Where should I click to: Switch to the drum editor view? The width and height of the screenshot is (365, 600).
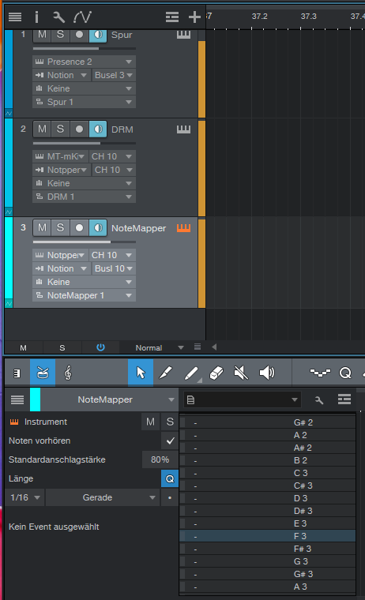[x=43, y=373]
